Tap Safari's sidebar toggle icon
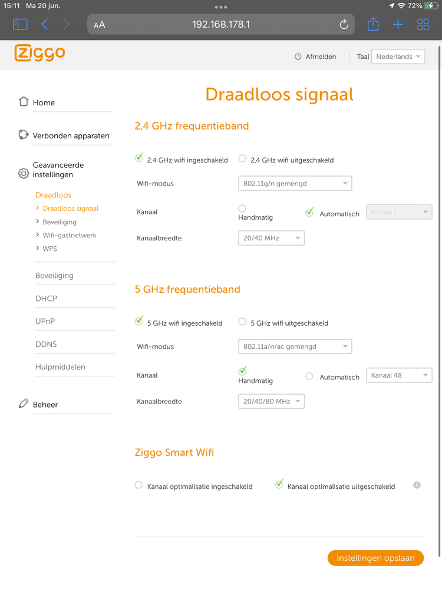This screenshot has width=442, height=589. pos(20,24)
